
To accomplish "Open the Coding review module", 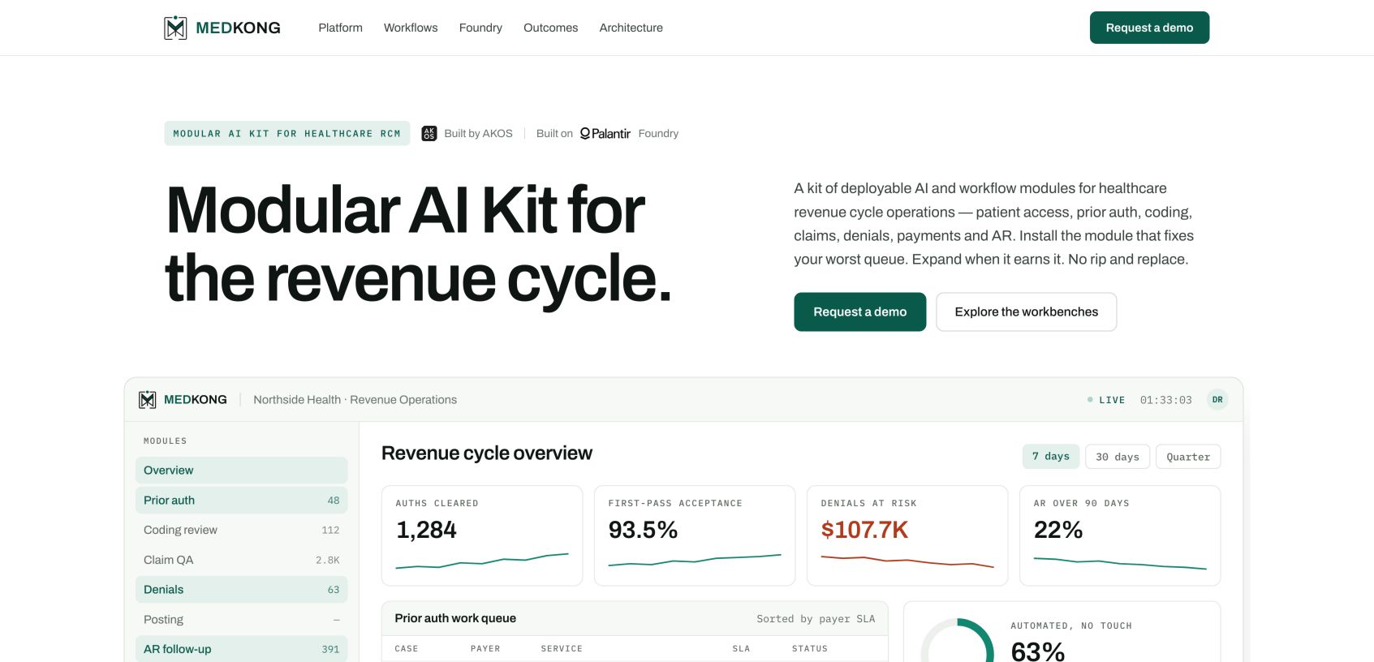I will point(242,530).
